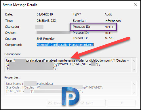
Task: Click the time value 08:58:43.223
Action: click(x=46, y=21)
